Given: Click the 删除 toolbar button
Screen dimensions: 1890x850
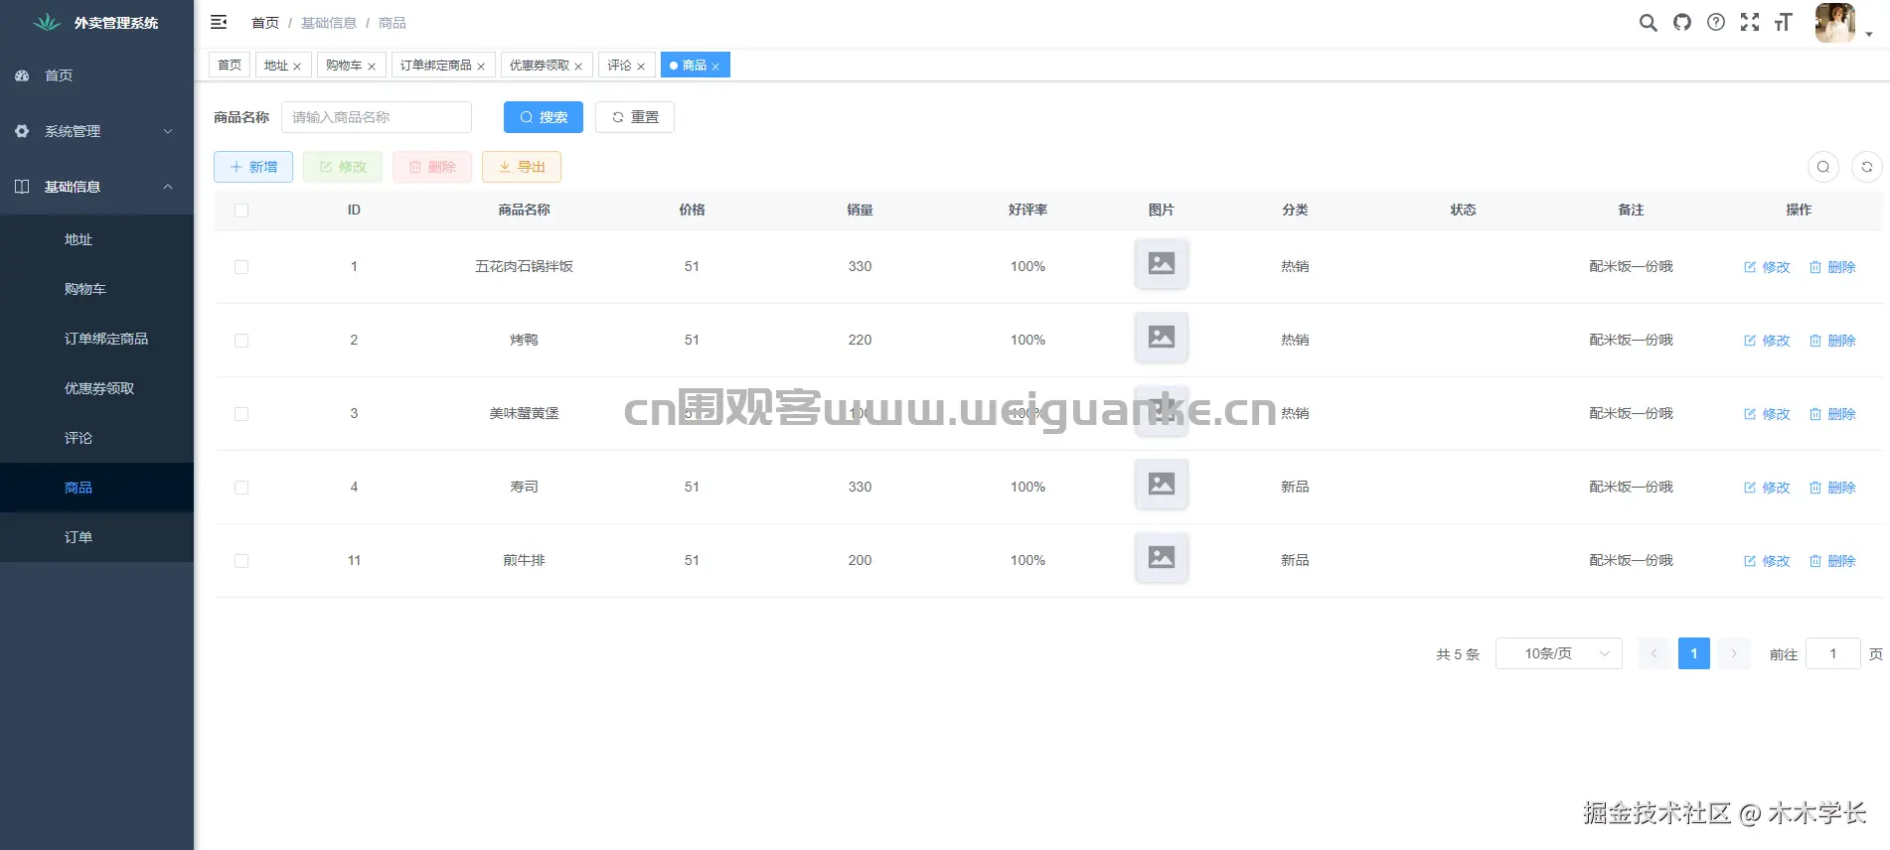Looking at the screenshot, I should coord(432,167).
